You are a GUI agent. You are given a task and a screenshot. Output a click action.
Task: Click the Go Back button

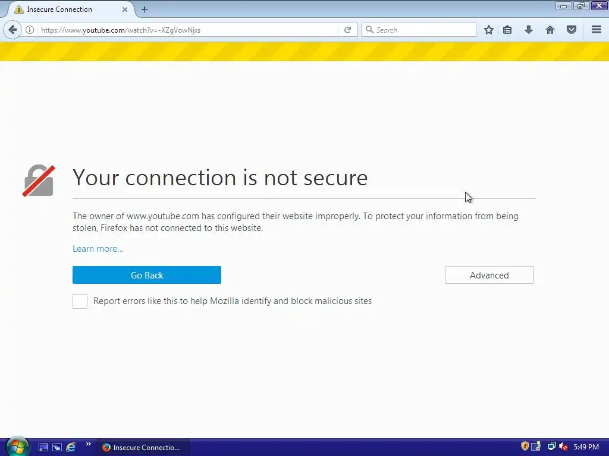click(x=147, y=275)
